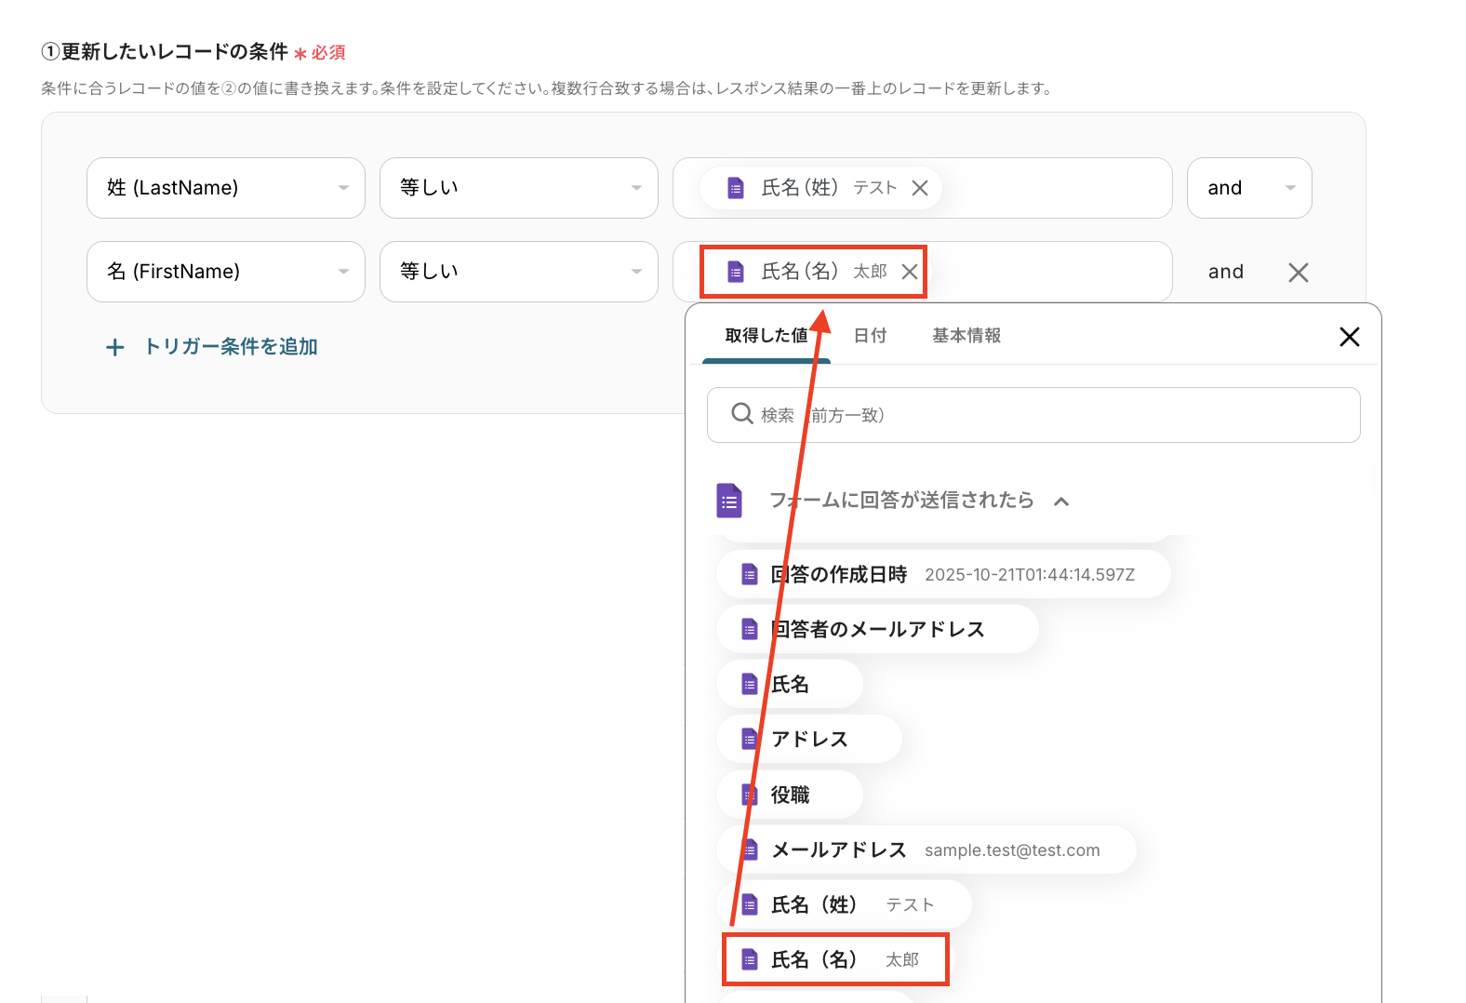
Task: Collapse the フォームに回答が送信されたら section
Action: 1061,501
